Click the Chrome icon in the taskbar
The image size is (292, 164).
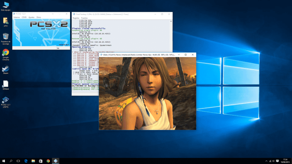[48, 161]
